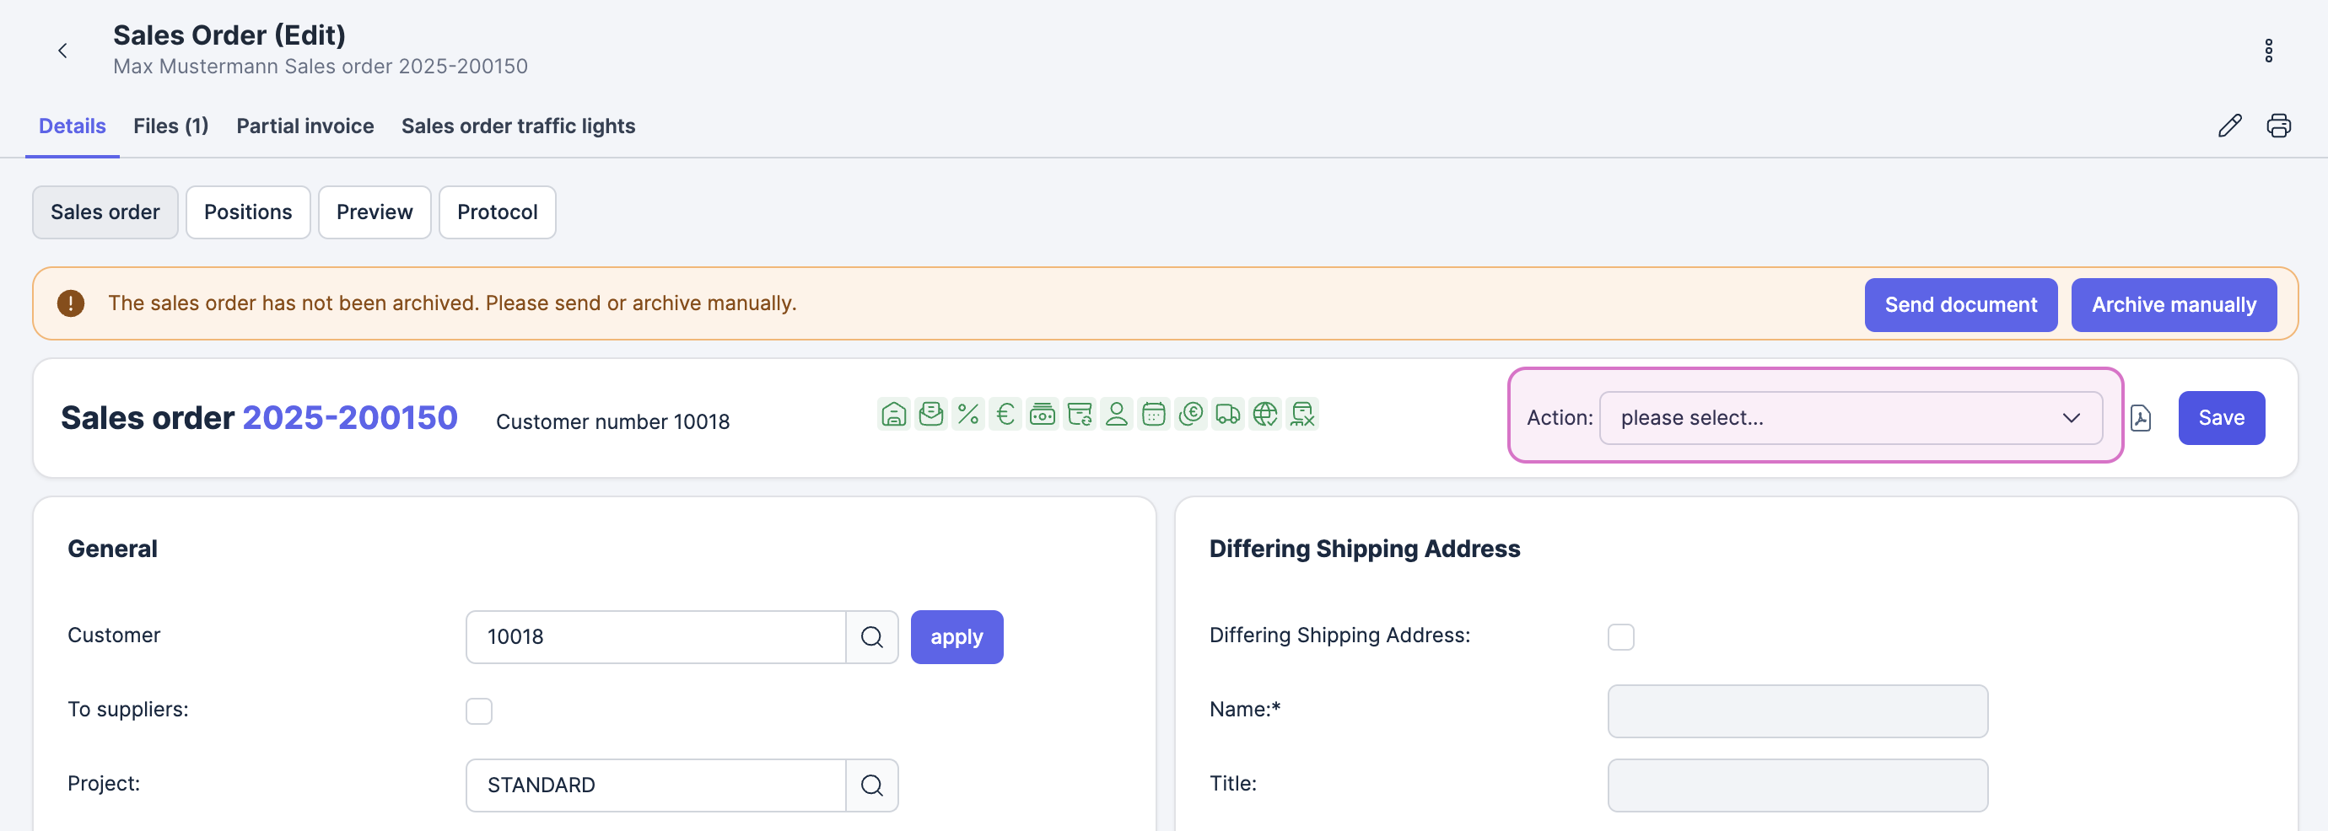Click the percent sign status icon
The image size is (2328, 831).
pyautogui.click(x=968, y=415)
